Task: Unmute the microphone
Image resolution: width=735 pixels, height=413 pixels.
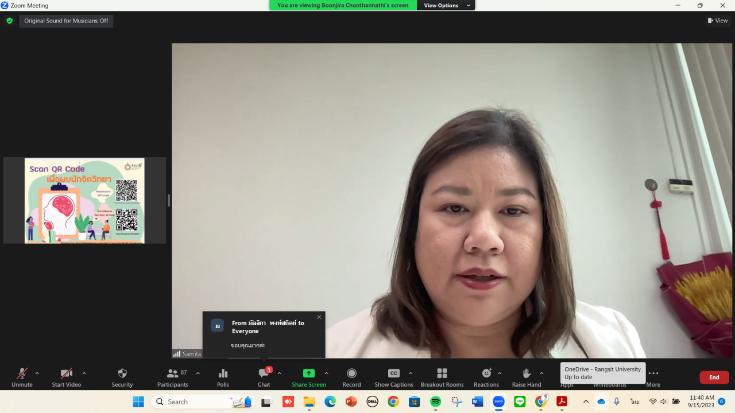Action: 22,374
